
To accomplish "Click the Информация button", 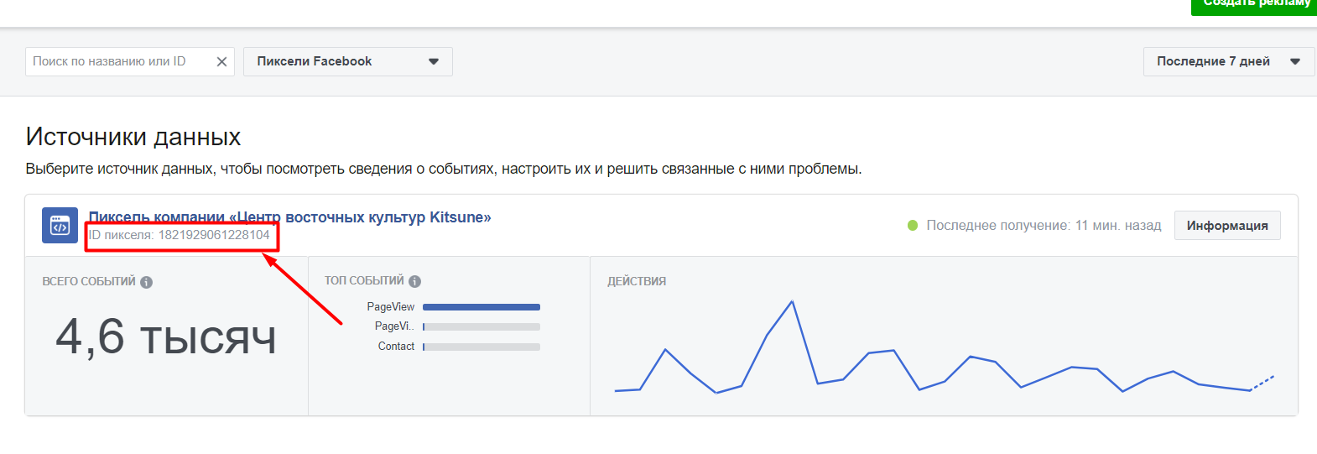I will tap(1227, 225).
